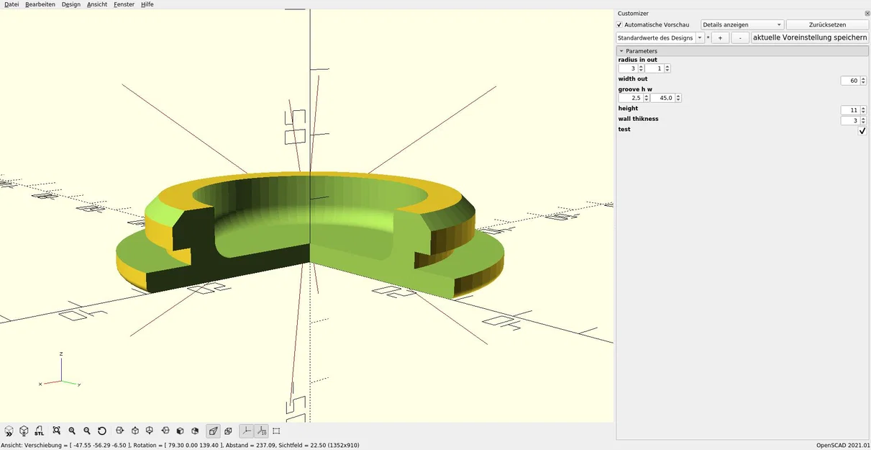The width and height of the screenshot is (871, 450).
Task: Click the height stepper arrows
Action: click(x=863, y=110)
